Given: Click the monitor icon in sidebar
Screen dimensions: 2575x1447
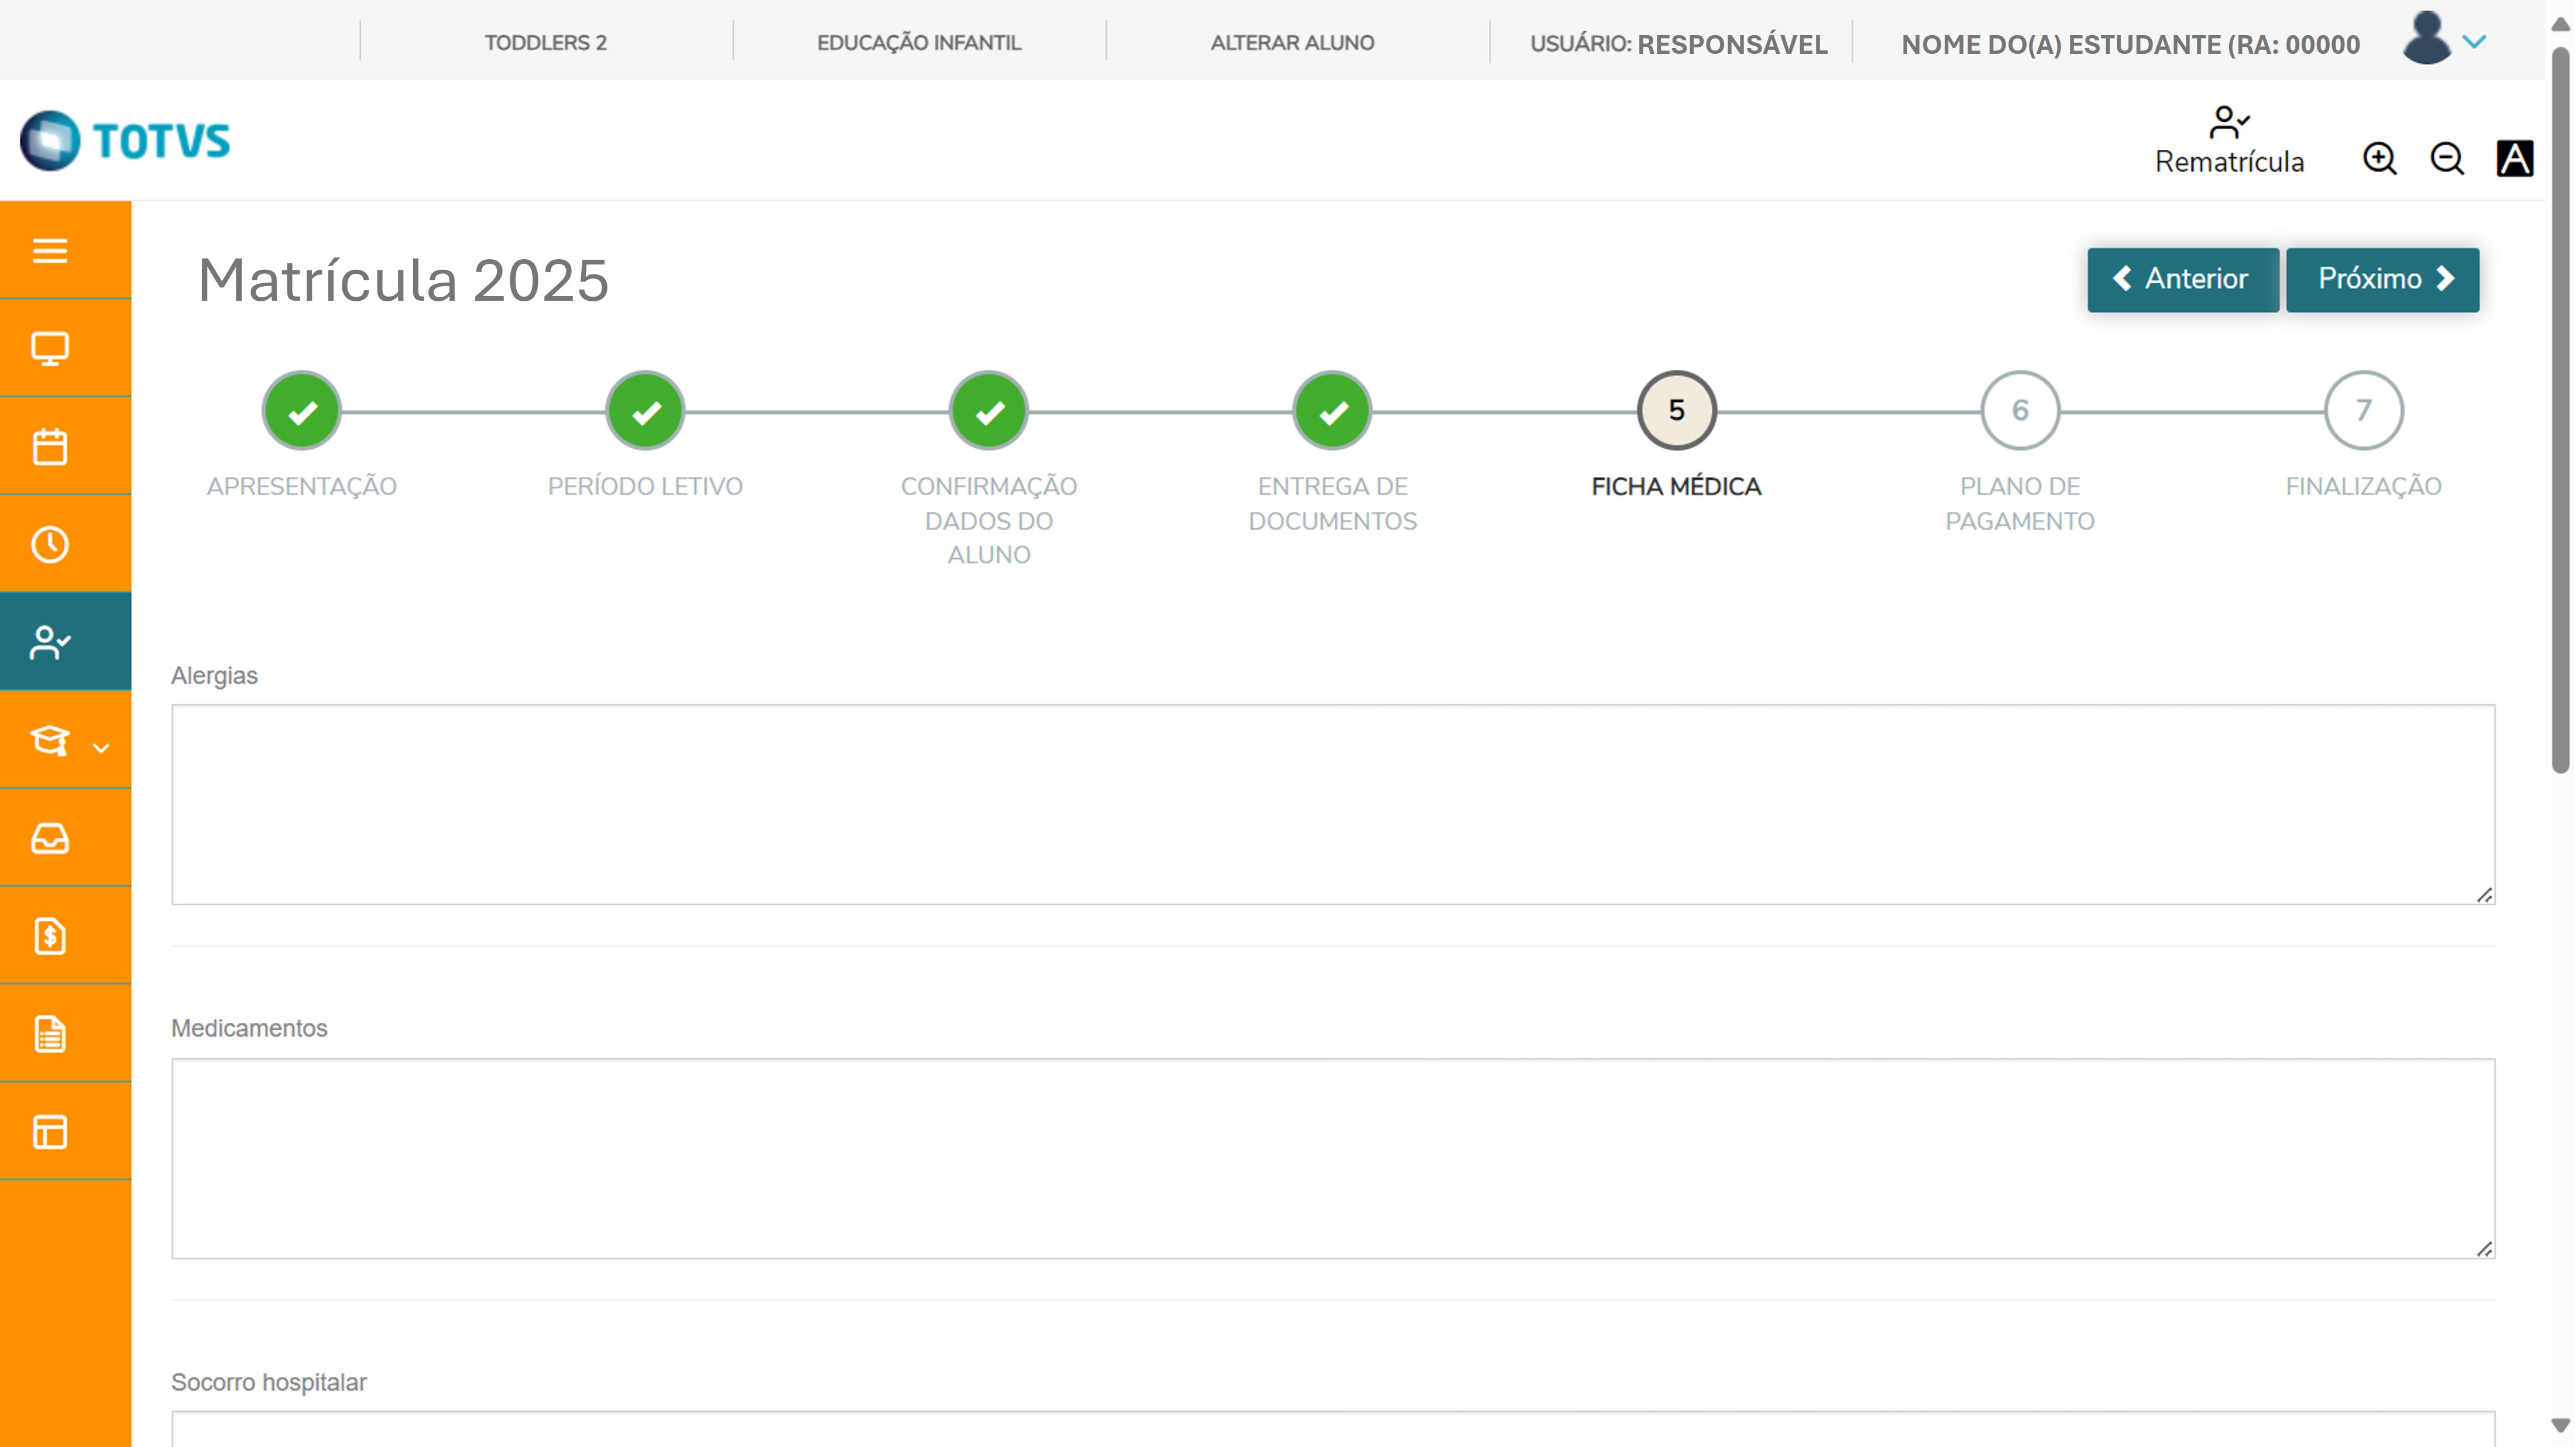Looking at the screenshot, I should tap(50, 348).
